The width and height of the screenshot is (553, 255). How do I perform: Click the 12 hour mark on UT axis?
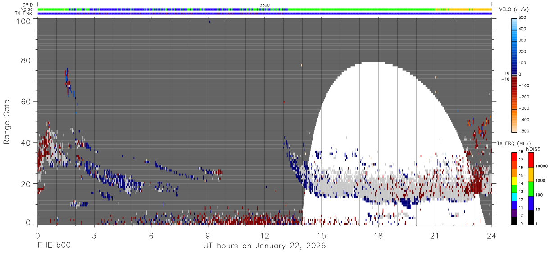coord(264,235)
